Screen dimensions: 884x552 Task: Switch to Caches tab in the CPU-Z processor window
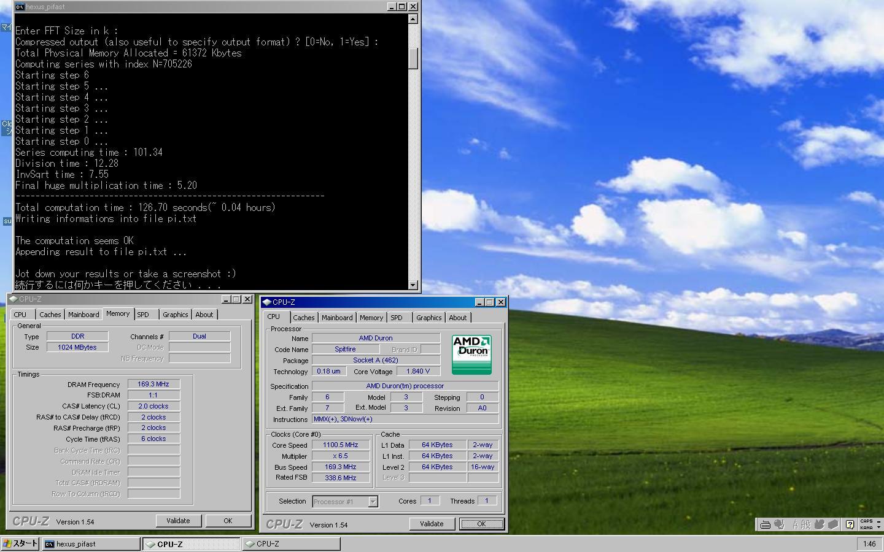pos(304,318)
